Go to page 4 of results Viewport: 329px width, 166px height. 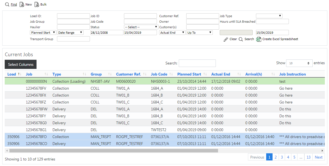pyautogui.click(x=288, y=157)
